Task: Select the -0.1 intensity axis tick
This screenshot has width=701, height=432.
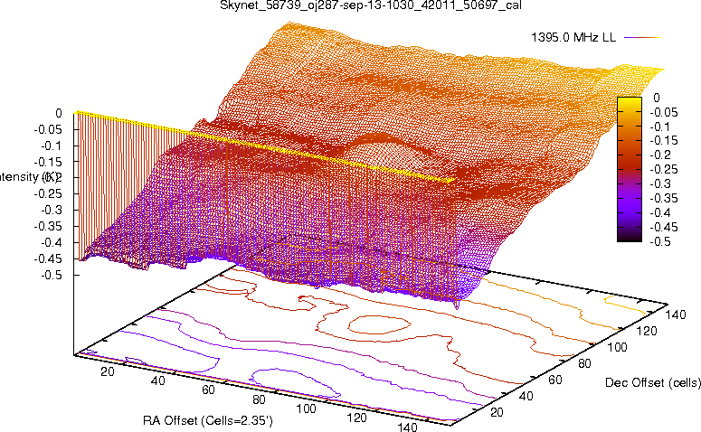Action: [52, 146]
